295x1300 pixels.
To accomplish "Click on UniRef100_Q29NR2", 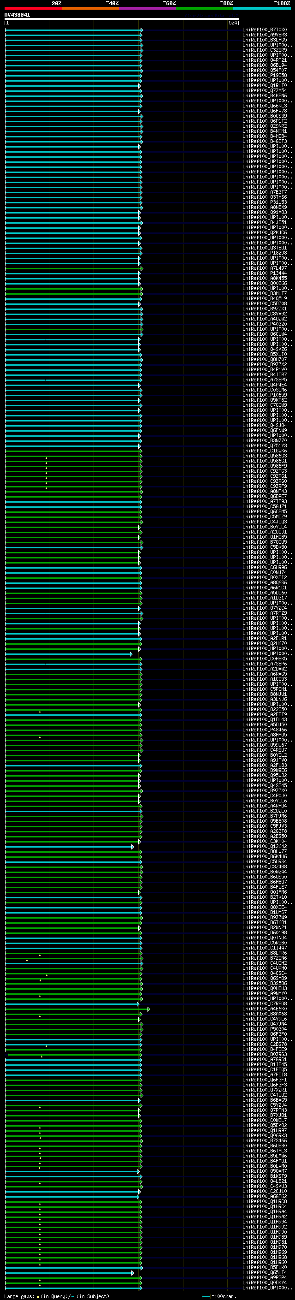I will click(265, 126).
